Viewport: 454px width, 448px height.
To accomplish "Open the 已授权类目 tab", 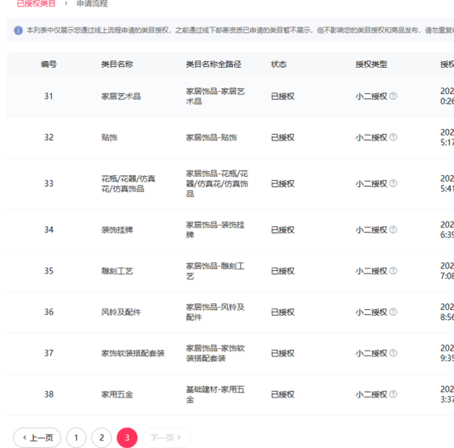I will (35, 3).
